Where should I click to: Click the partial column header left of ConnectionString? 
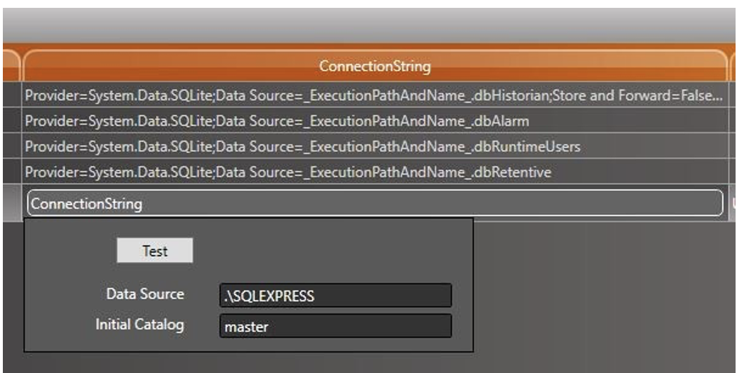[9, 66]
